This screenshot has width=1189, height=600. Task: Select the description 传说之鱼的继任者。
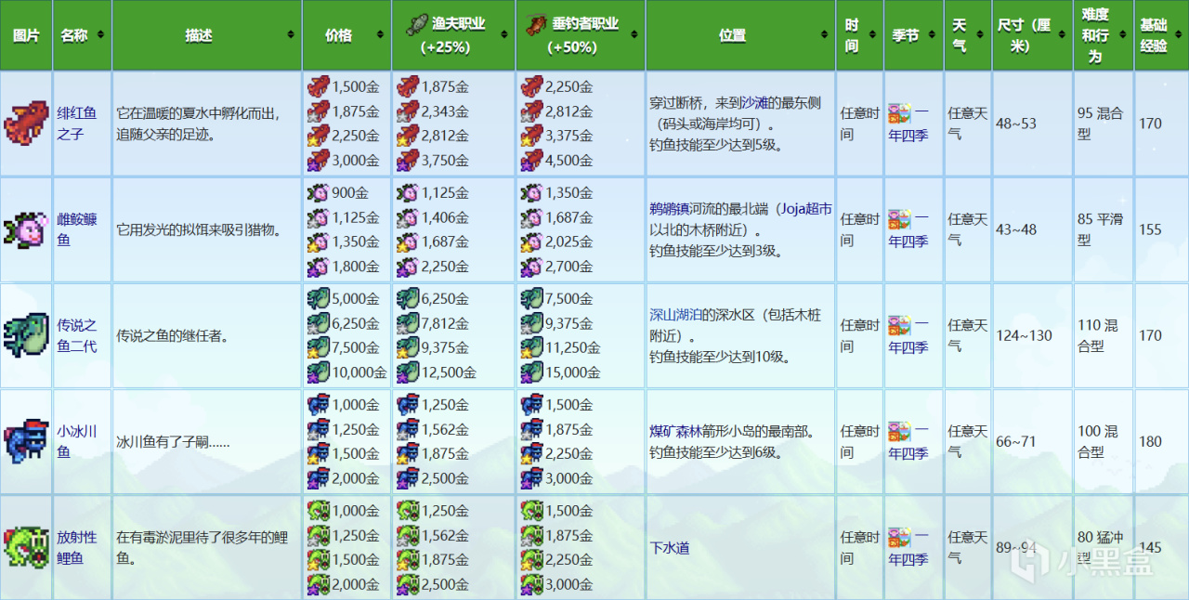point(176,335)
